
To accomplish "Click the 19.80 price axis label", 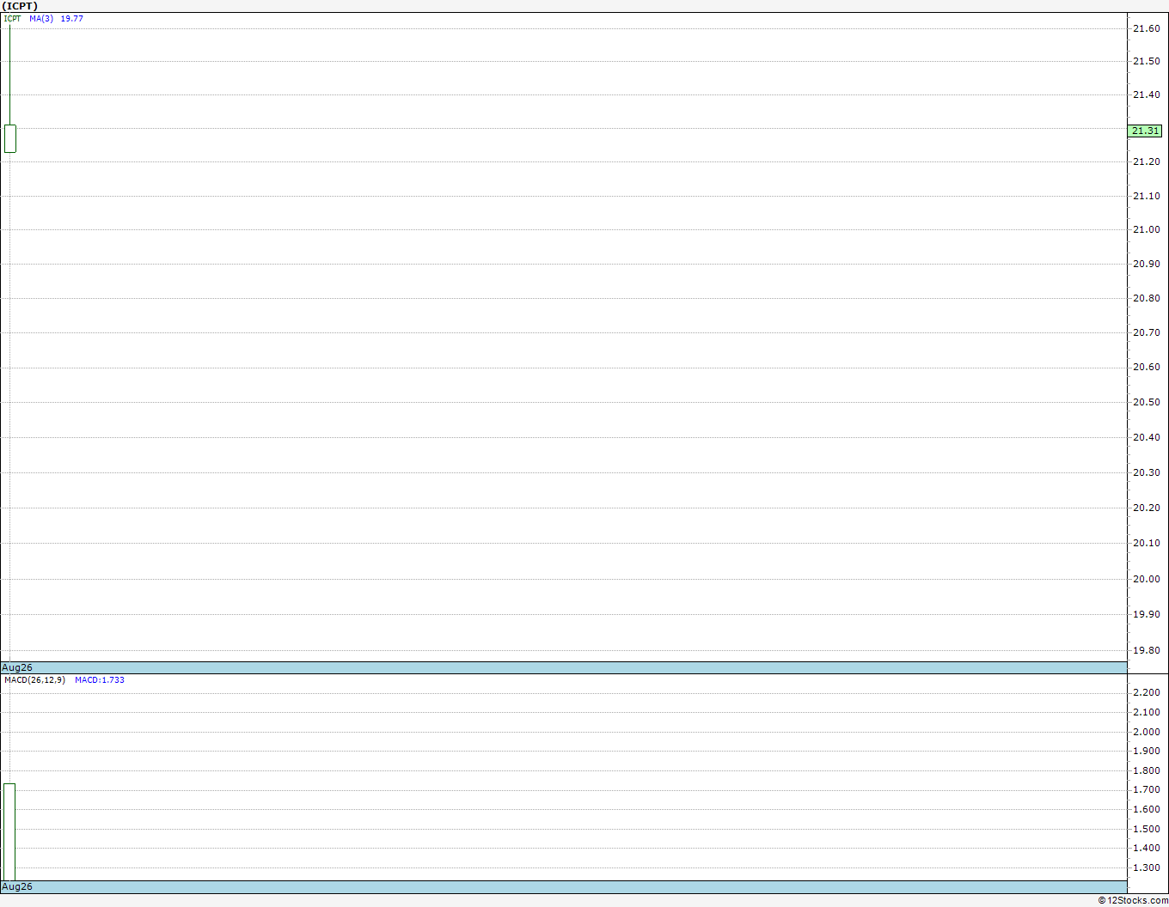I will pos(1146,650).
